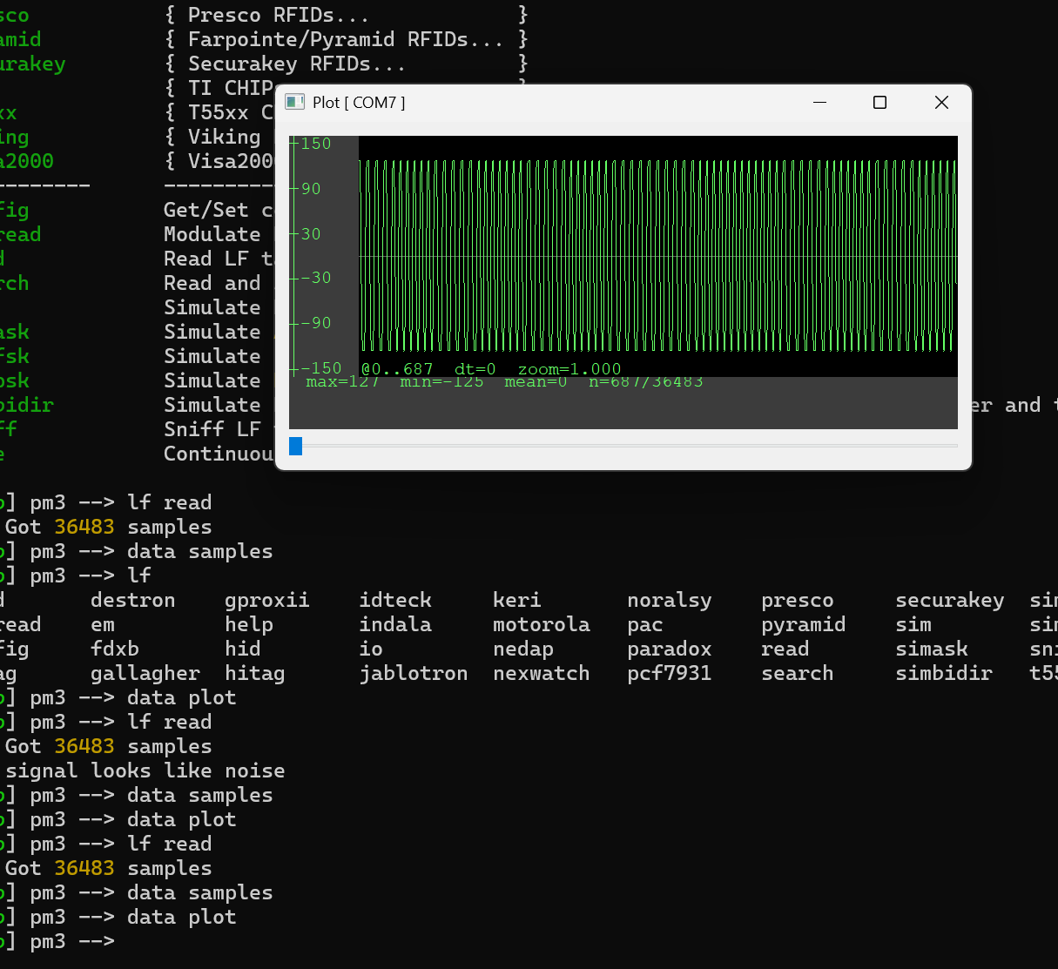The width and height of the screenshot is (1058, 969).
Task: Click the Plot [ COM7 ] title text
Action: pyautogui.click(x=359, y=103)
